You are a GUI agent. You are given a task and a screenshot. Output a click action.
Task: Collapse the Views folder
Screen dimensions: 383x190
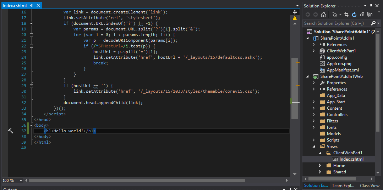coord(314,146)
